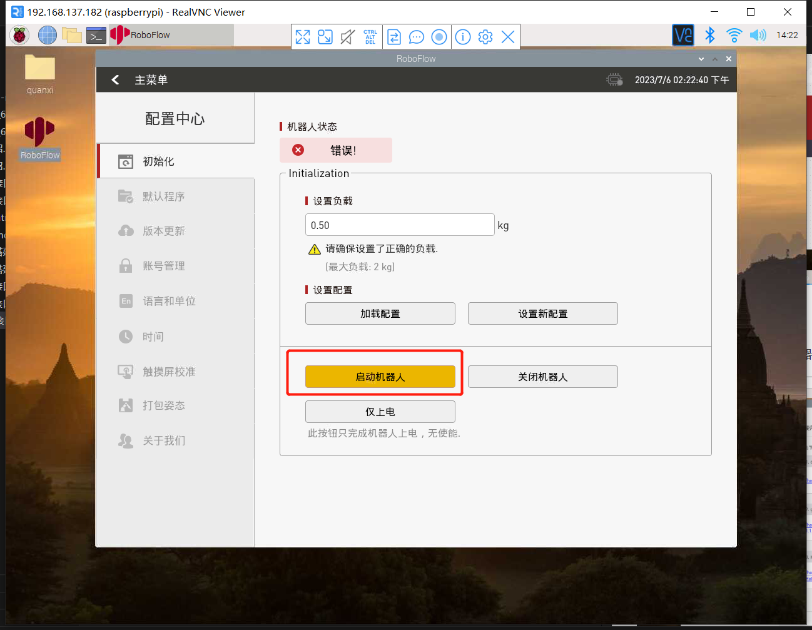The width and height of the screenshot is (812, 630).
Task: Click the Bluetooth icon in the system tray
Action: click(710, 35)
